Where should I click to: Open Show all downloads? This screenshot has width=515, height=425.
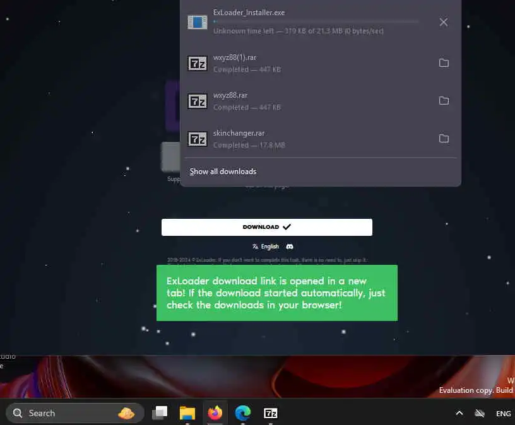pyautogui.click(x=223, y=172)
